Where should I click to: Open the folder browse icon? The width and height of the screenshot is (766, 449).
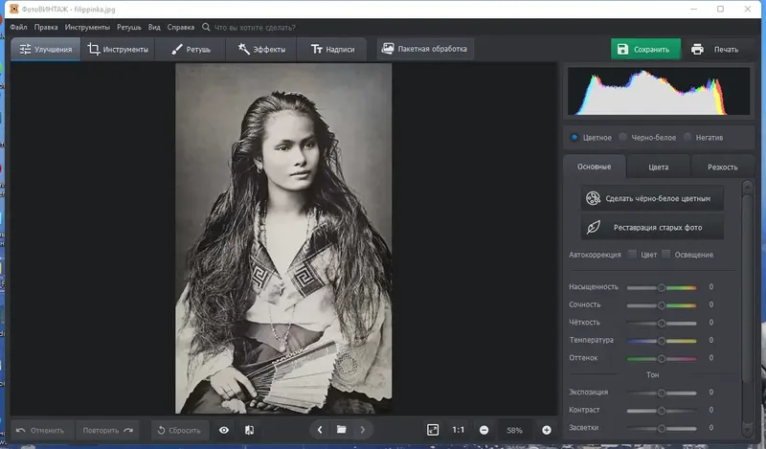click(x=341, y=431)
